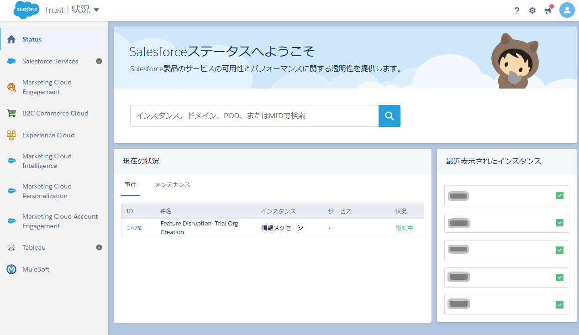Expand the Tableau info indicator
Viewport: 579px width, 335px height.
pos(99,247)
